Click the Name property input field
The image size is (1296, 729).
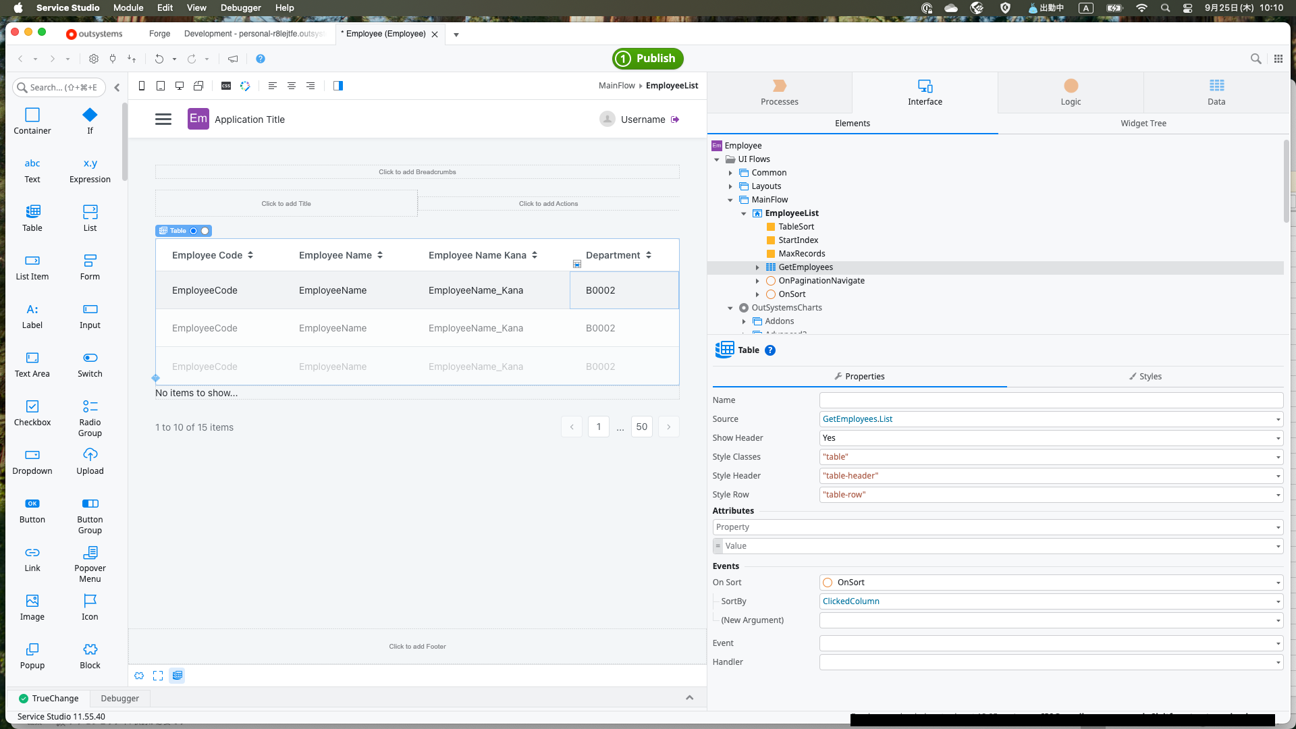[1050, 400]
